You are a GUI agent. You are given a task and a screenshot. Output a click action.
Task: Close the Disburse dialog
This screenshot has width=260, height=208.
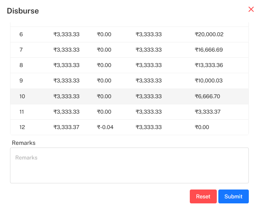[251, 9]
